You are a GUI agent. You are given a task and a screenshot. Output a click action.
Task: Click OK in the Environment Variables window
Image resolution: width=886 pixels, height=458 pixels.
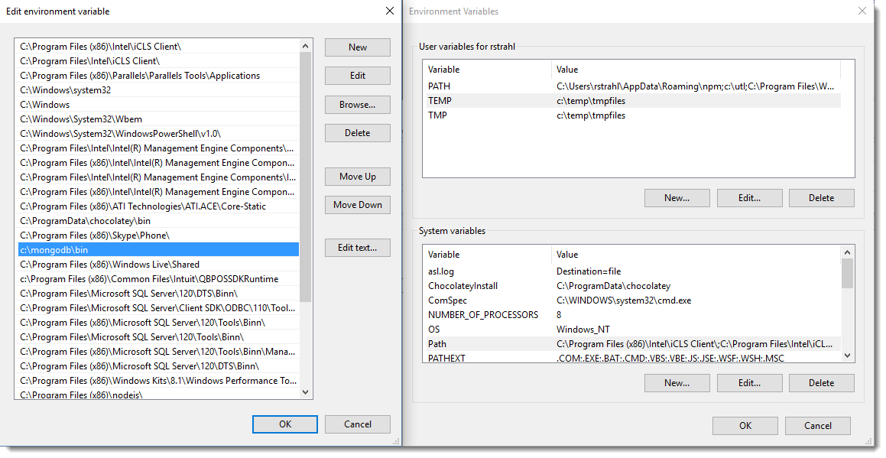pyautogui.click(x=745, y=425)
